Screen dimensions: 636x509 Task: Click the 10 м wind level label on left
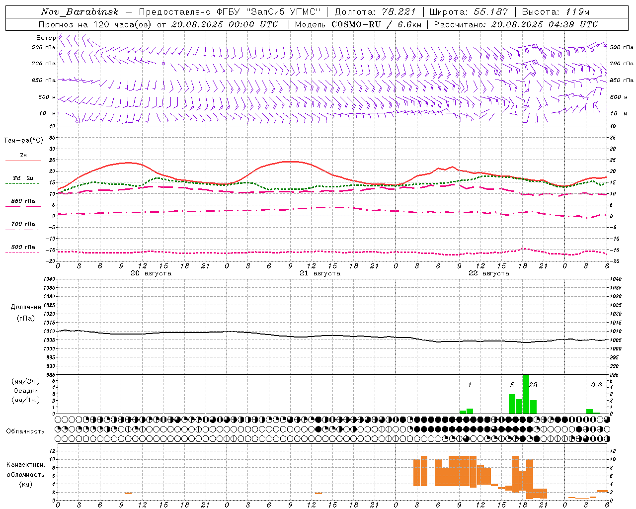(48, 114)
